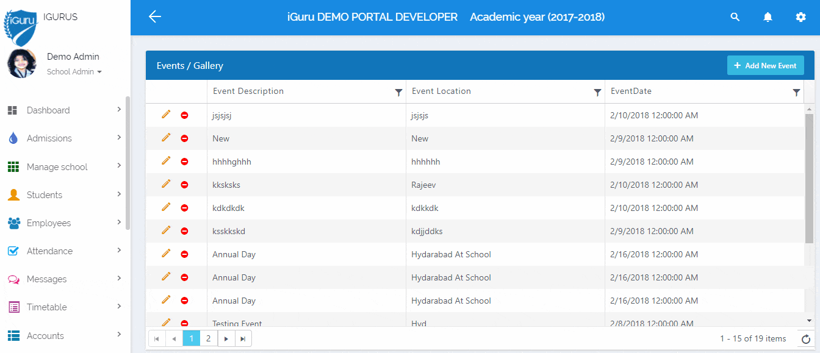This screenshot has width=820, height=353.
Task: Jump to the last page
Action: click(x=243, y=338)
